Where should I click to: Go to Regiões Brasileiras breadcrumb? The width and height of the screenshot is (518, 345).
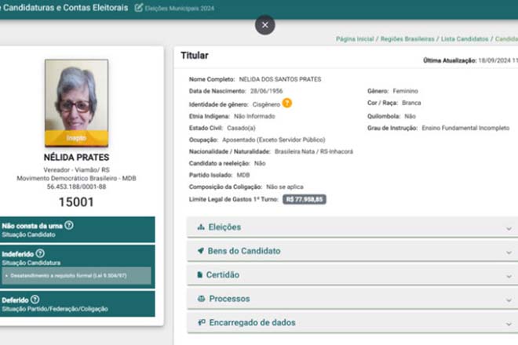point(407,39)
